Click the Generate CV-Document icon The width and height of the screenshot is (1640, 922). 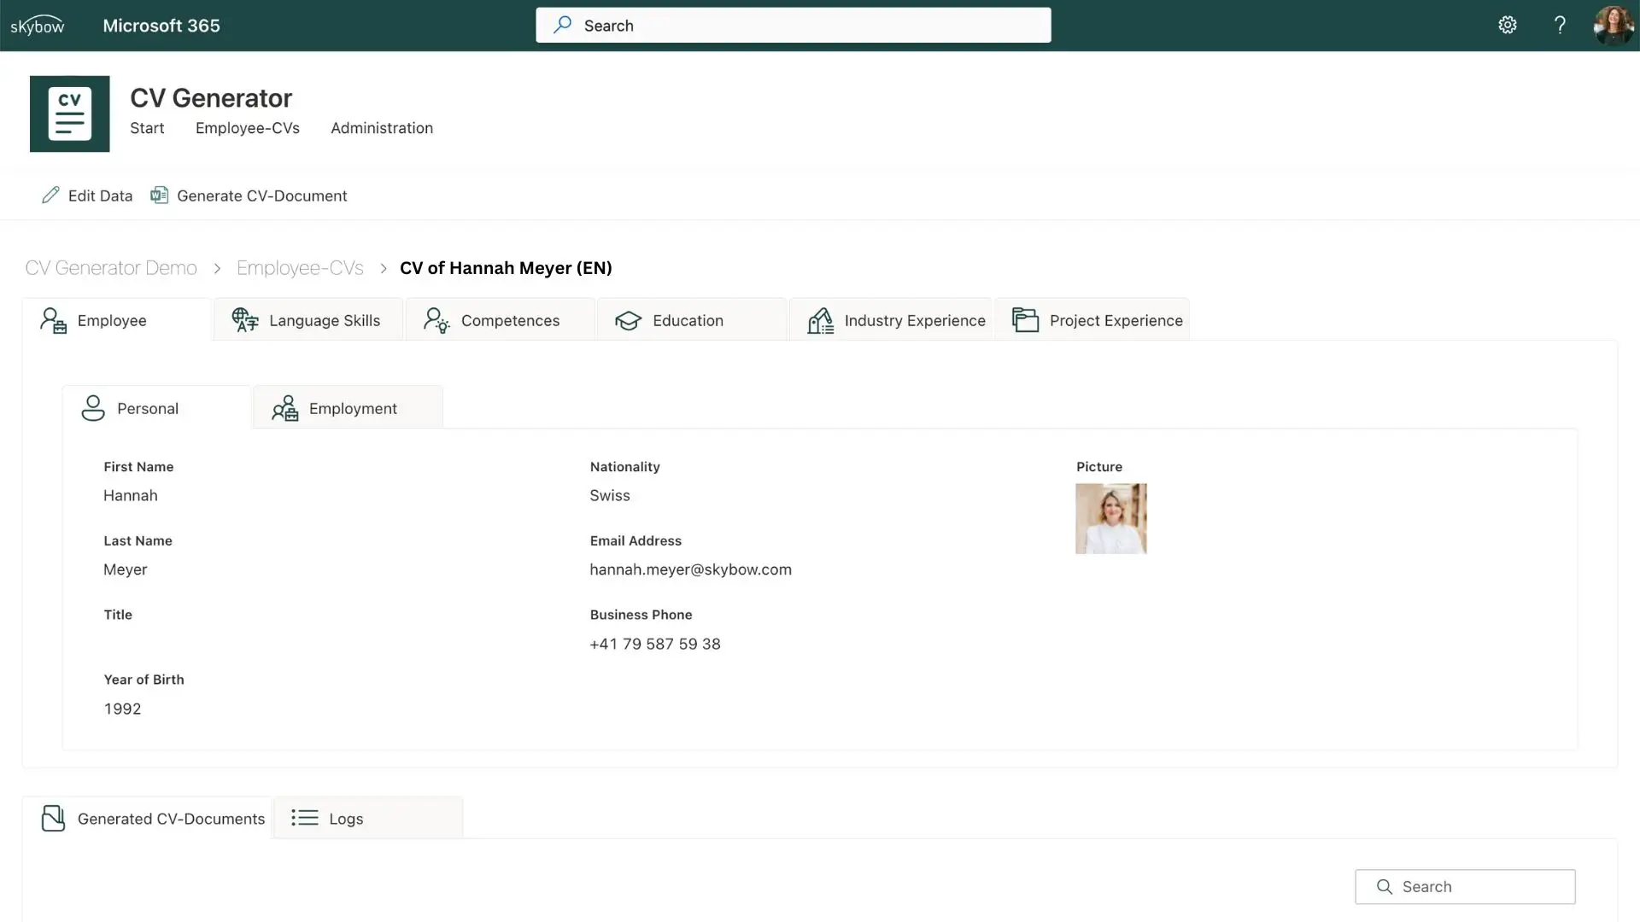point(159,195)
